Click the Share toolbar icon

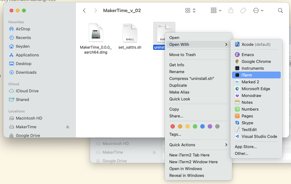point(231,10)
